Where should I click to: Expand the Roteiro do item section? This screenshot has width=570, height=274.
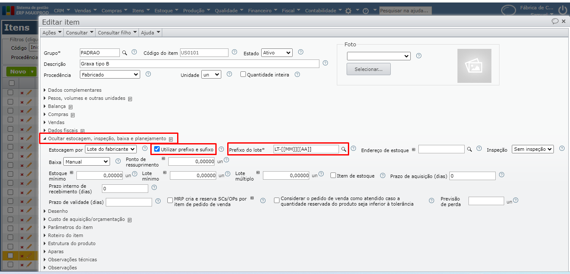point(63,235)
